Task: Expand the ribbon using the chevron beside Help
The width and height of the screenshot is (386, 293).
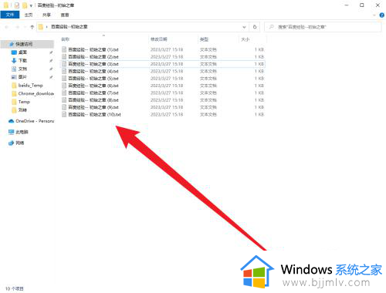Action: [374, 15]
